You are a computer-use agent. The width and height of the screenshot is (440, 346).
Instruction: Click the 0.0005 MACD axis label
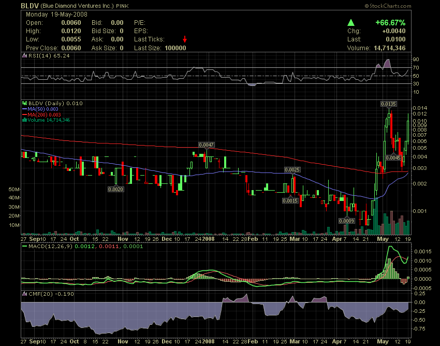click(x=423, y=270)
